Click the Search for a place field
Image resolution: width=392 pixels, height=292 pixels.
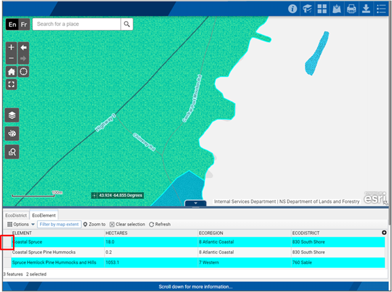pos(77,24)
